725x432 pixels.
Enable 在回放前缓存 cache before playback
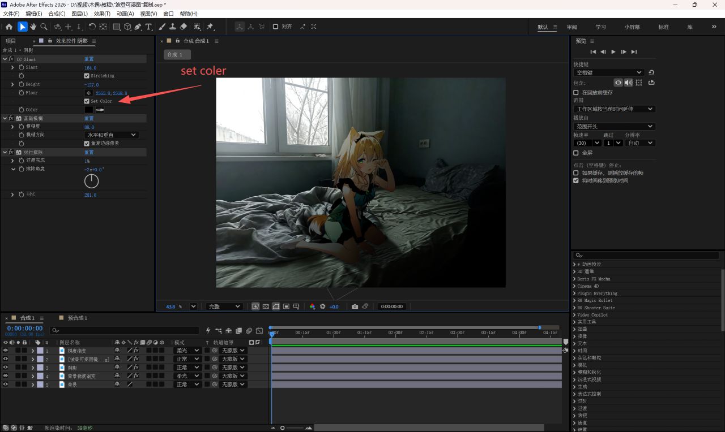pos(576,92)
